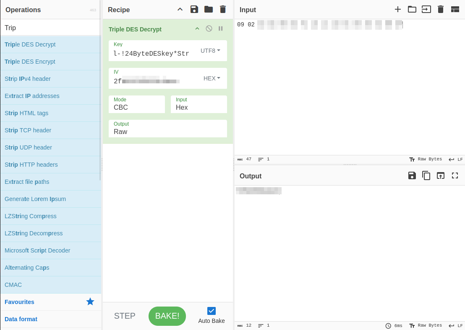The height and width of the screenshot is (330, 465).
Task: Toggle the Auto Bake checkbox
Action: 212,311
